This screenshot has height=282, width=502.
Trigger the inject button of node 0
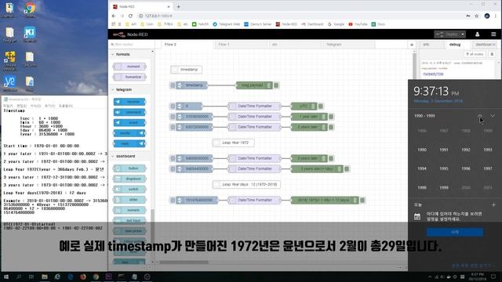(x=173, y=106)
